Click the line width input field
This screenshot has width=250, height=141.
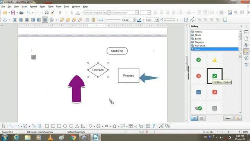pyautogui.click(x=129, y=20)
